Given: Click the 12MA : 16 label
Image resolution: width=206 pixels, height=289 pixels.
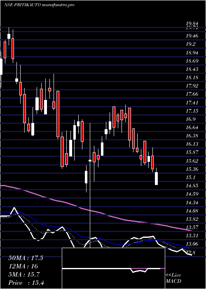Looking at the screenshot, I should coord(23,266).
